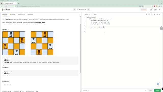Open the Problem List
The height and width of the screenshot is (92, 163).
pos(81,10)
